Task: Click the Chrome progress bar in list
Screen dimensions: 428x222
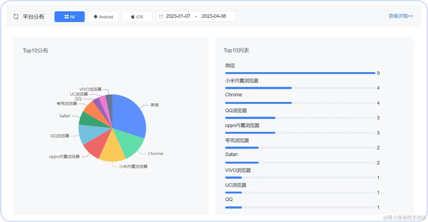Action: pyautogui.click(x=300, y=103)
